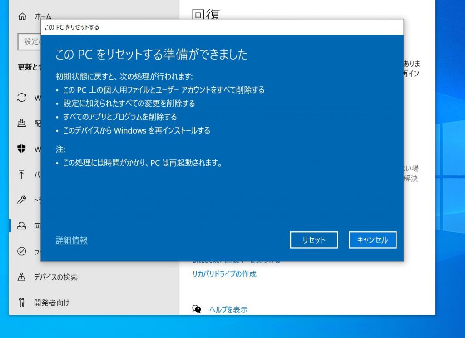Click the note この処理には時間がかかり、PC は再起動されます。
The image size is (465, 338).
(142, 163)
